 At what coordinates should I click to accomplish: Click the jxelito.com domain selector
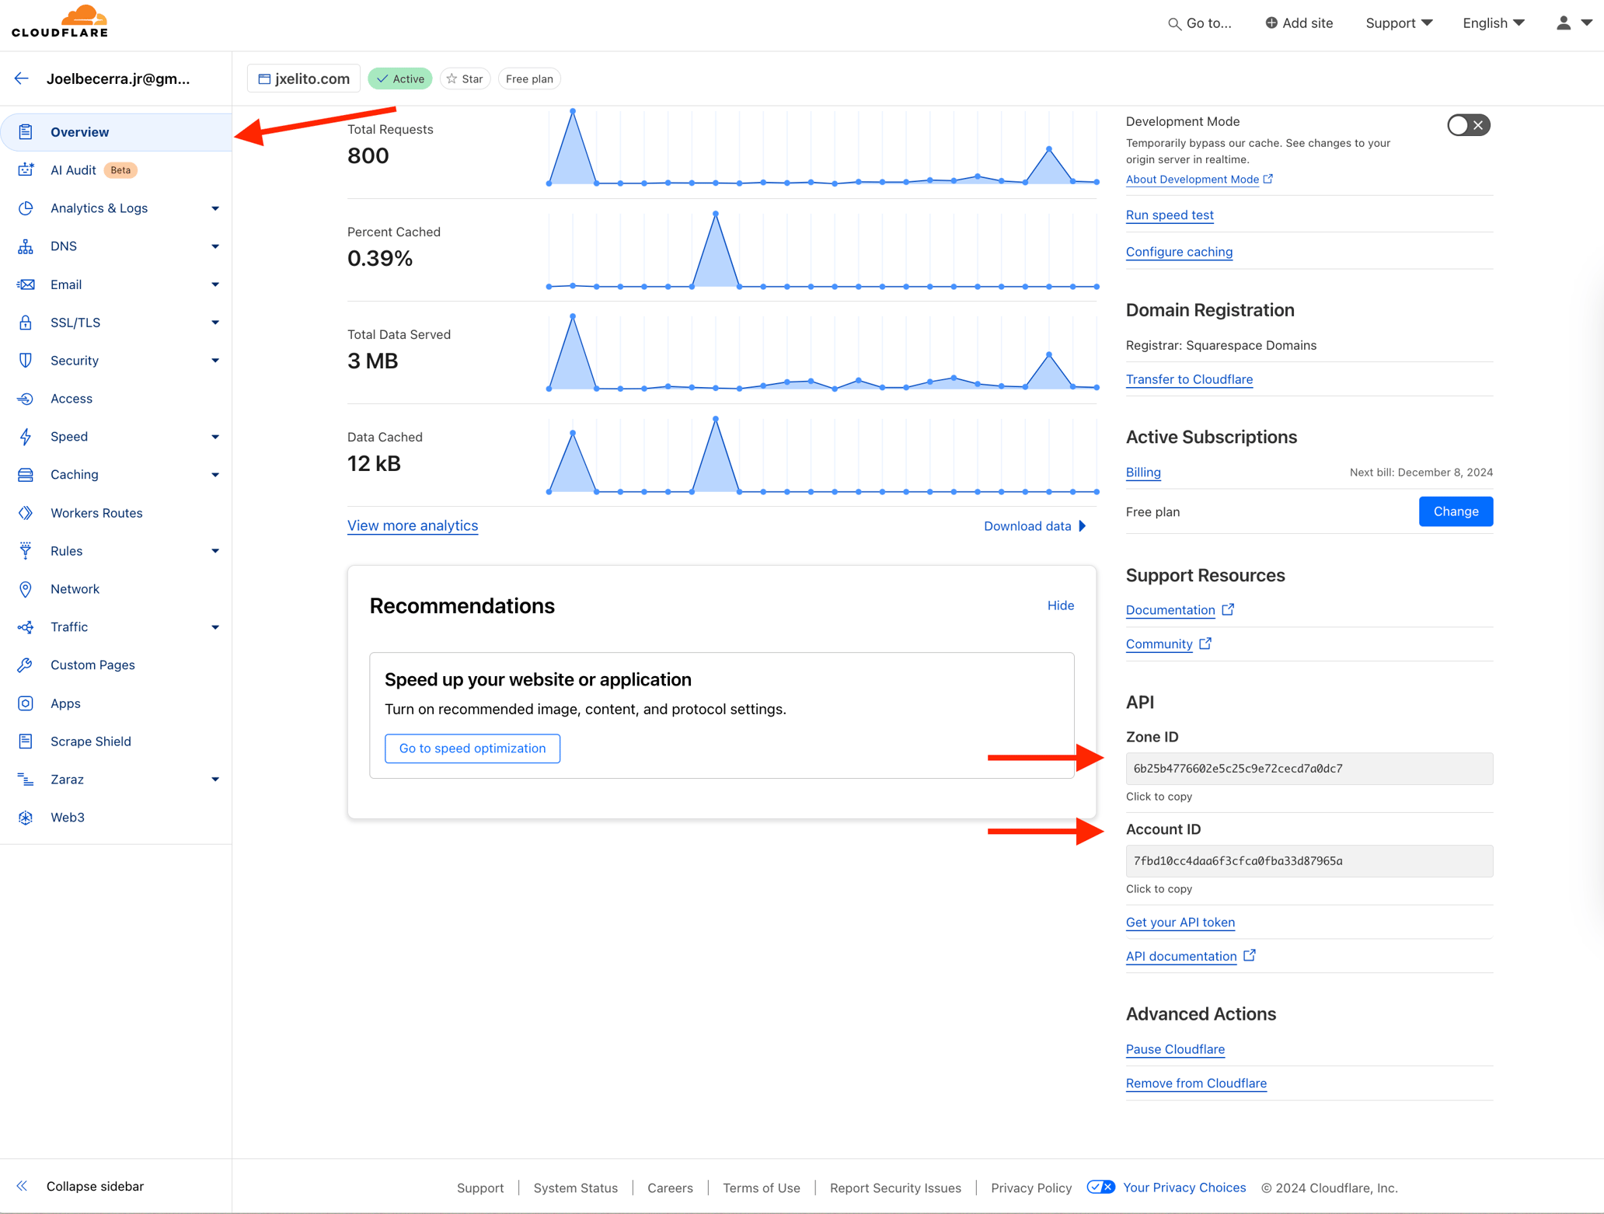click(304, 78)
